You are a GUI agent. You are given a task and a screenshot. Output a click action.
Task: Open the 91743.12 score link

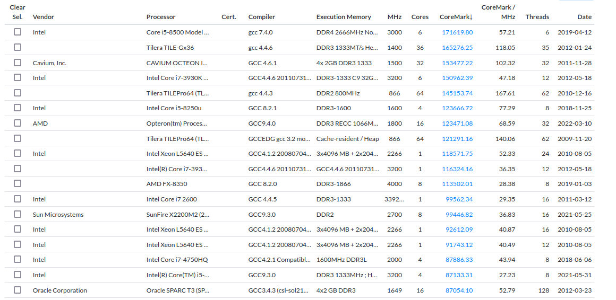(459, 244)
